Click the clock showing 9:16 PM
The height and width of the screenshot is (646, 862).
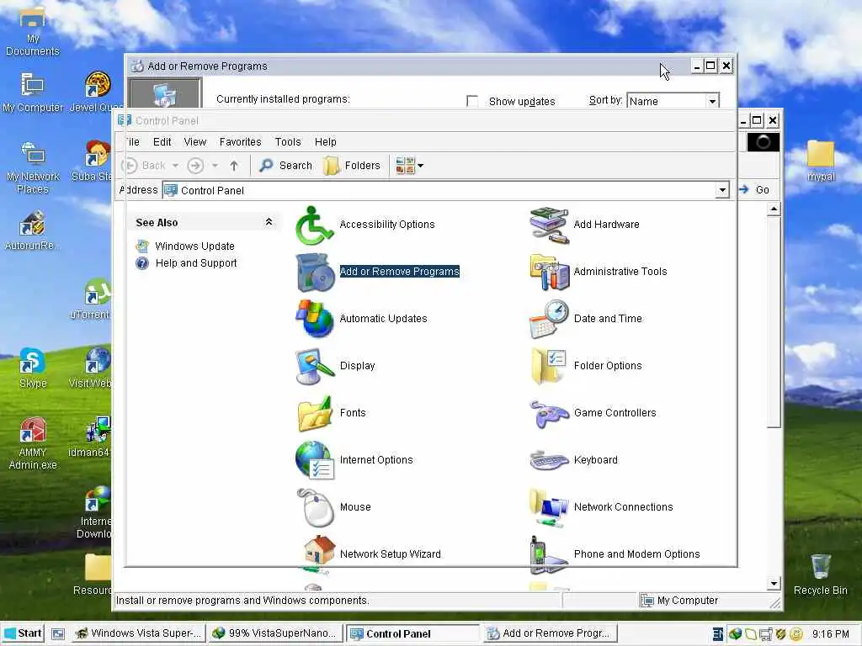tap(831, 634)
